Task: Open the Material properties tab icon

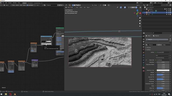Action: pos(144,68)
